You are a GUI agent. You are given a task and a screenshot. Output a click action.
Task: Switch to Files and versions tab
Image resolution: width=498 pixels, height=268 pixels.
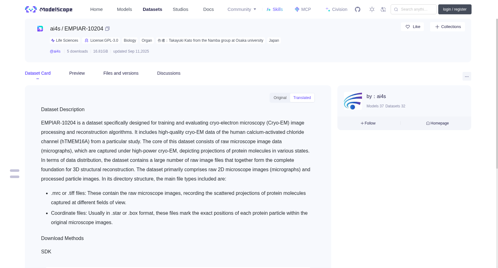click(121, 73)
